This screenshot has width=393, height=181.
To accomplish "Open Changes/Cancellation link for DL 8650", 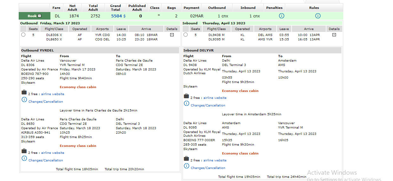I will point(46,160).
